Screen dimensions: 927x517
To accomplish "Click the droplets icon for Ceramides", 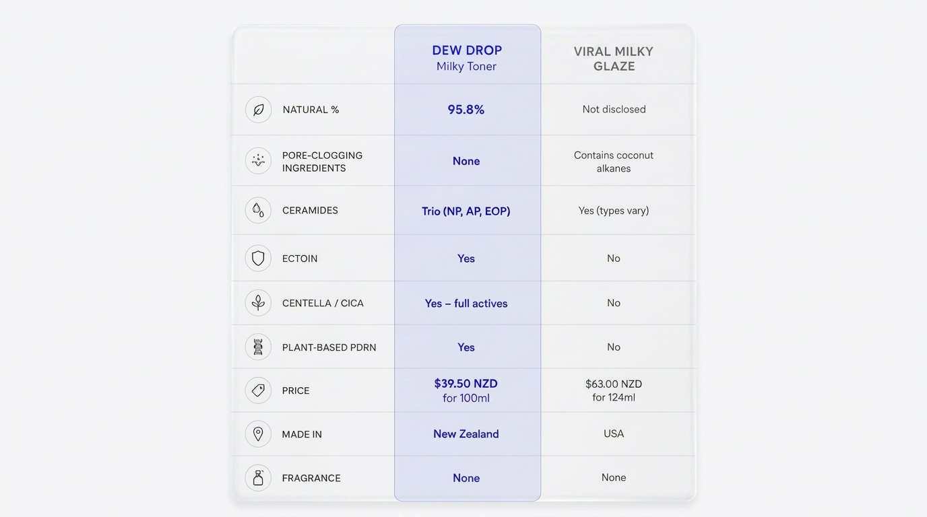I will pos(258,211).
